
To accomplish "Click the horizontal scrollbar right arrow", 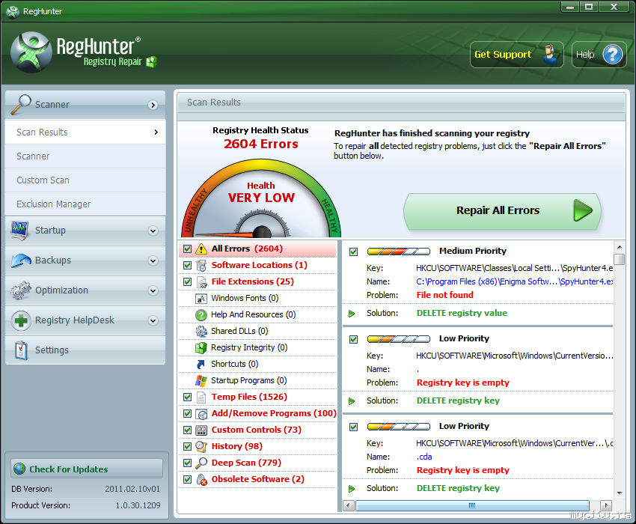I will pyautogui.click(x=605, y=506).
